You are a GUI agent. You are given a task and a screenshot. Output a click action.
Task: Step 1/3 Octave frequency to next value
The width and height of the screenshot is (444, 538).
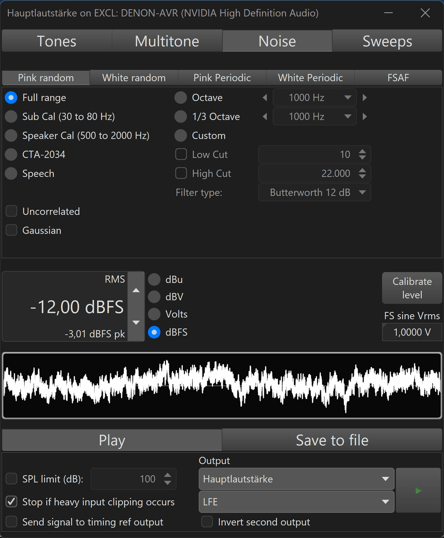coord(365,117)
